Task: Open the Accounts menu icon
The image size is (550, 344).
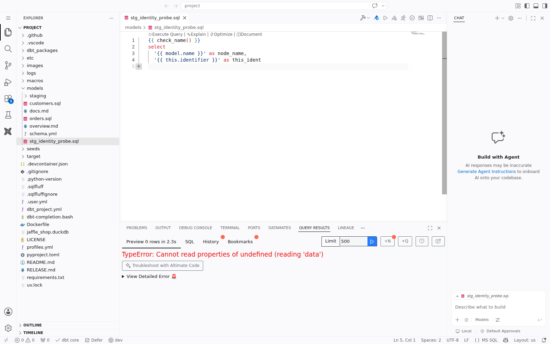Action: (x=8, y=312)
